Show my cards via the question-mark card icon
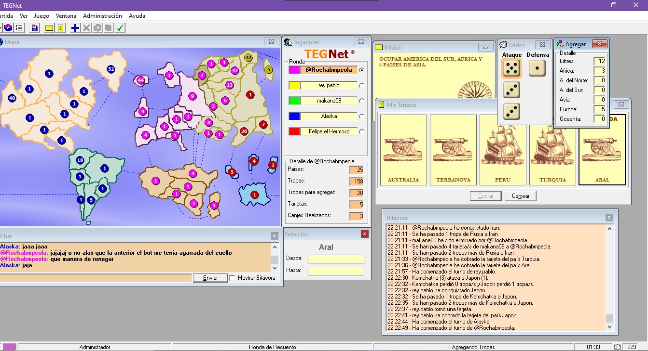Image resolution: width=648 pixels, height=351 pixels. (x=60, y=28)
